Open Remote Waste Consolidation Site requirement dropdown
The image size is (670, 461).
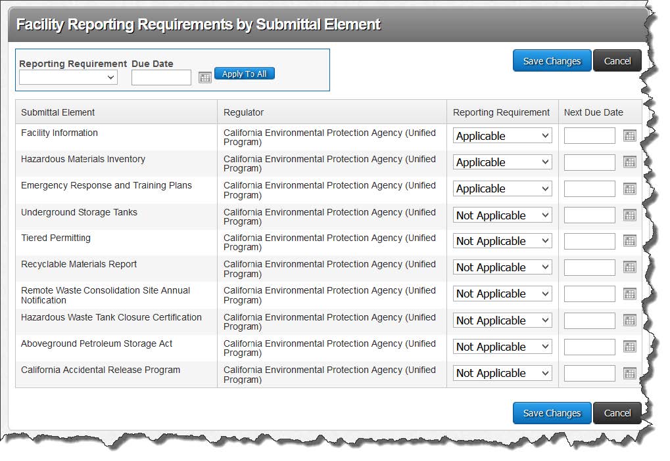[502, 294]
